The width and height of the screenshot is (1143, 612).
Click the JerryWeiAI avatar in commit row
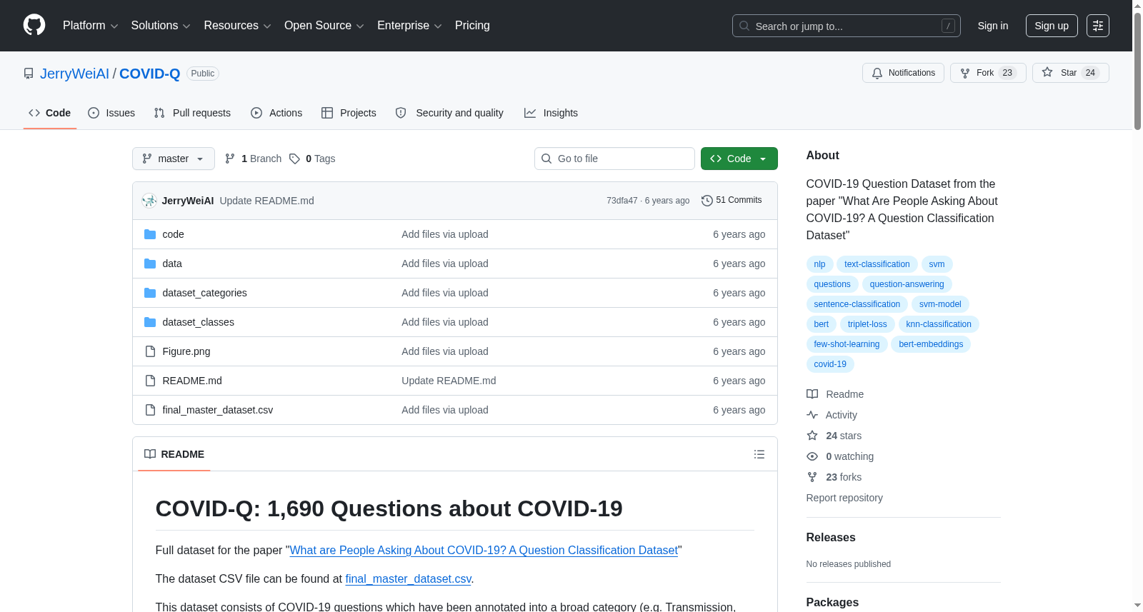tap(149, 201)
